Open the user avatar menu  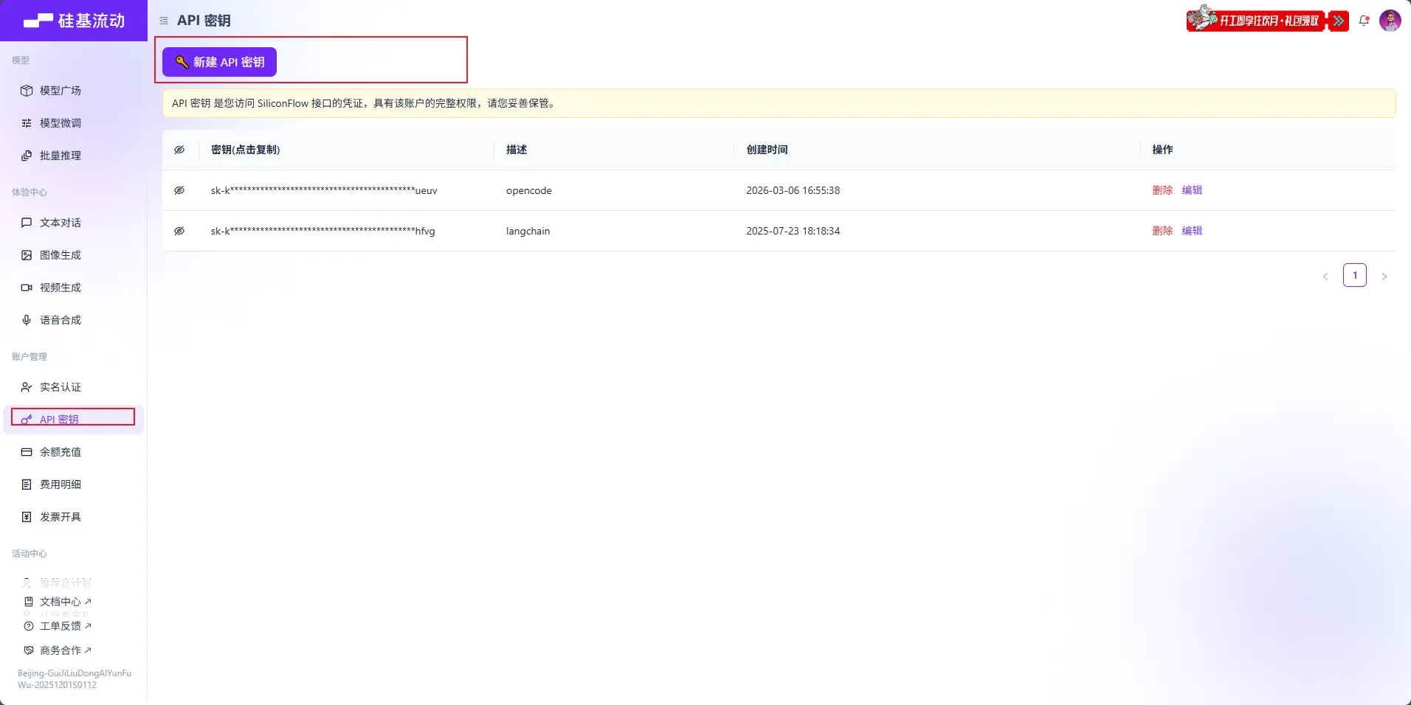click(1390, 21)
